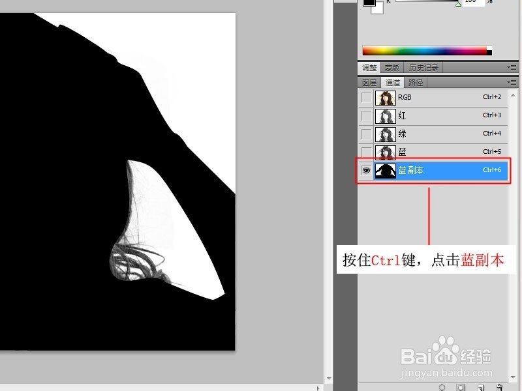The image size is (522, 391).
Task: Show the 红 channel visibility box
Action: click(x=366, y=116)
